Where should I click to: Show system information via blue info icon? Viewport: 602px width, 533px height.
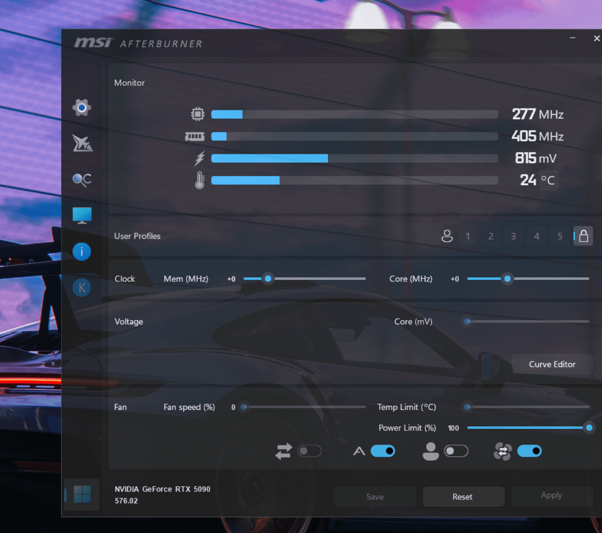(82, 252)
